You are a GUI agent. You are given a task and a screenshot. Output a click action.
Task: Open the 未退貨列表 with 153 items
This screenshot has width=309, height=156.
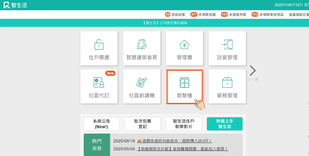[x=234, y=15]
